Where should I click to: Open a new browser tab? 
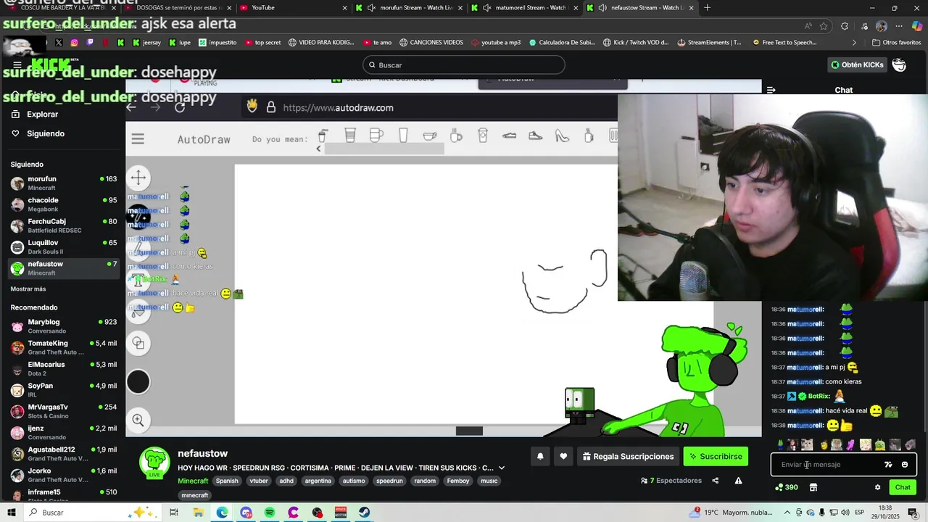[x=707, y=8]
